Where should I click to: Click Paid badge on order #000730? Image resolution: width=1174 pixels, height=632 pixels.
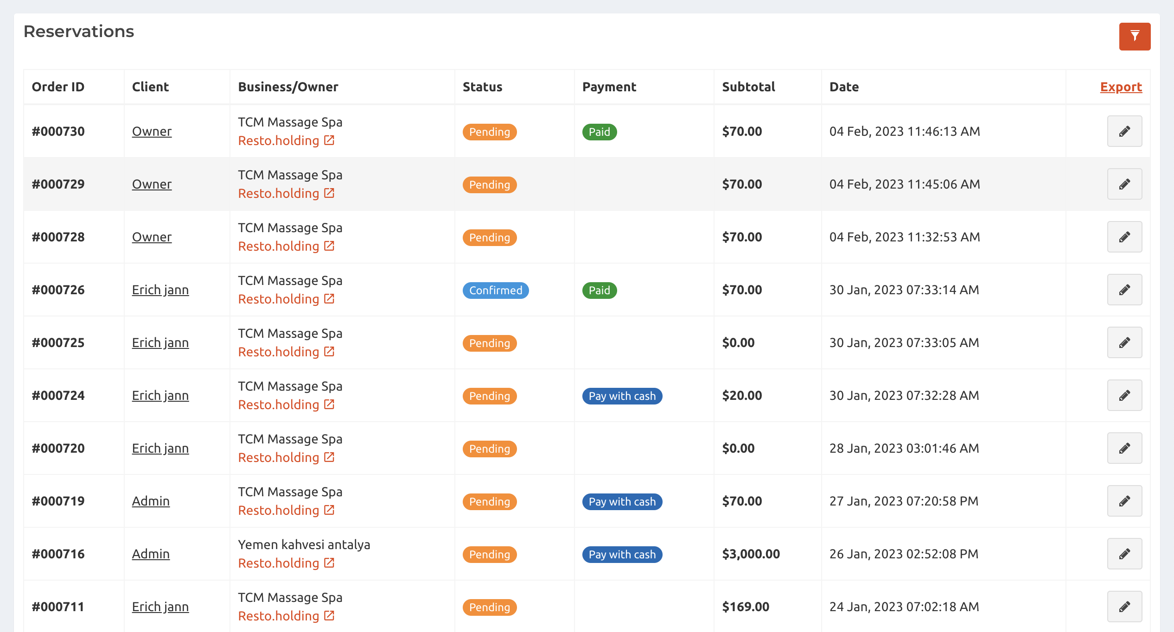pyautogui.click(x=599, y=132)
